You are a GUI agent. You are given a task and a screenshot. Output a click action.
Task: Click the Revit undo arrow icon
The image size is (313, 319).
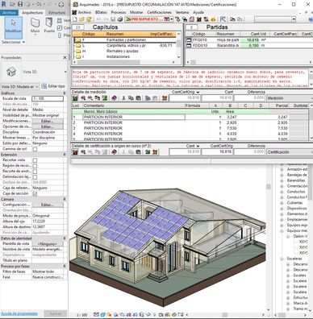click(x=39, y=4)
